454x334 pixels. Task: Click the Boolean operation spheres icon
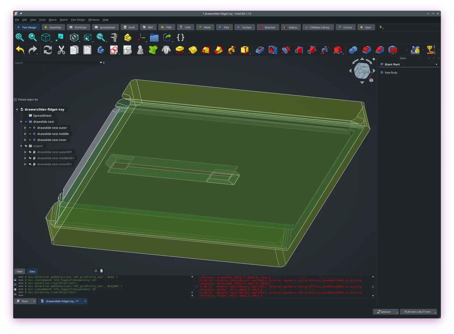click(x=353, y=50)
